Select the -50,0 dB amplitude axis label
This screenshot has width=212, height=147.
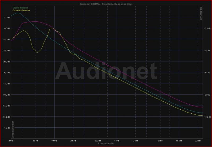click(6, 95)
